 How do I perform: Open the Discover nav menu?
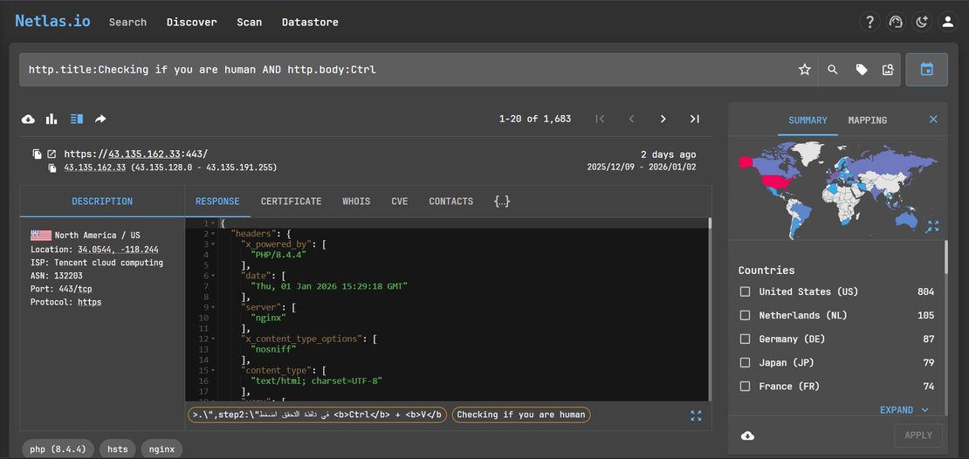191,22
